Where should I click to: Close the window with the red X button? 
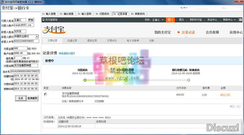239,2
